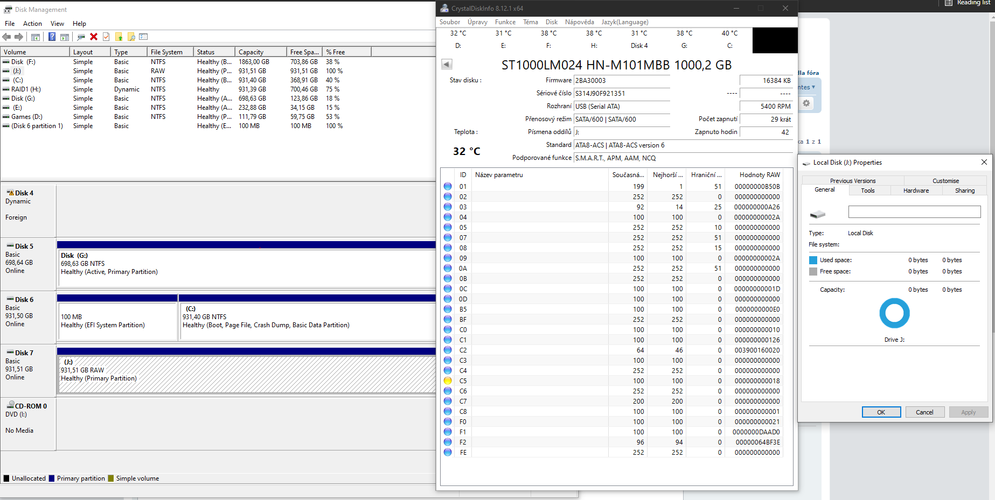This screenshot has height=500, width=995.
Task: Click CrystalDiskInfo title bar app icon
Action: 444,8
